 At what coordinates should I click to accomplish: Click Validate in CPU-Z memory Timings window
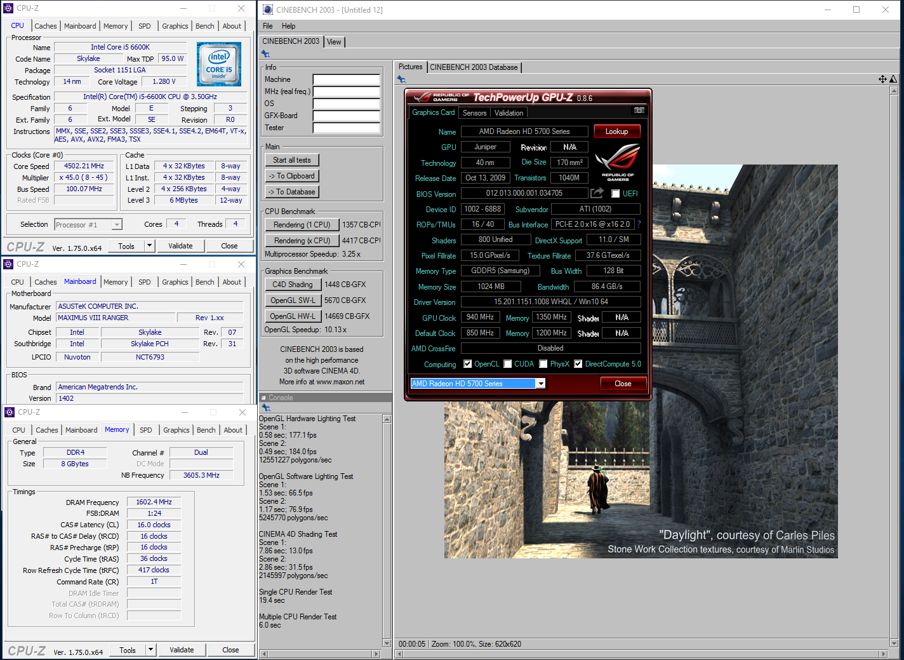pyautogui.click(x=182, y=650)
